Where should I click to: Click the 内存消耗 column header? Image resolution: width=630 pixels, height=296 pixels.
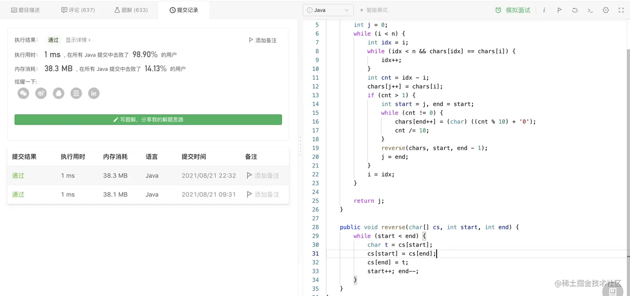point(115,157)
